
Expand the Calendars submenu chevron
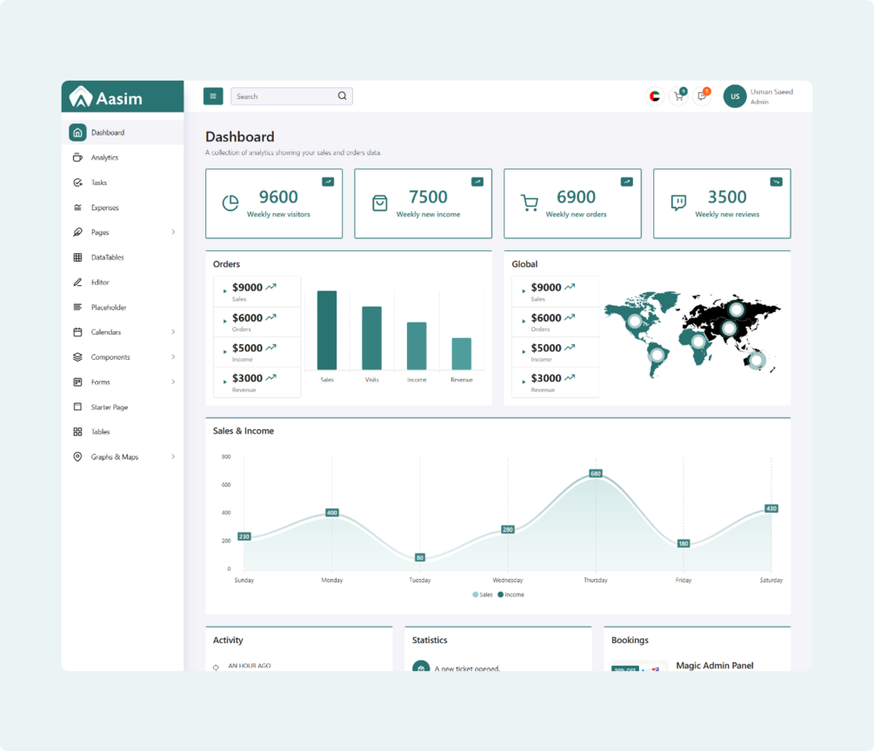point(173,332)
